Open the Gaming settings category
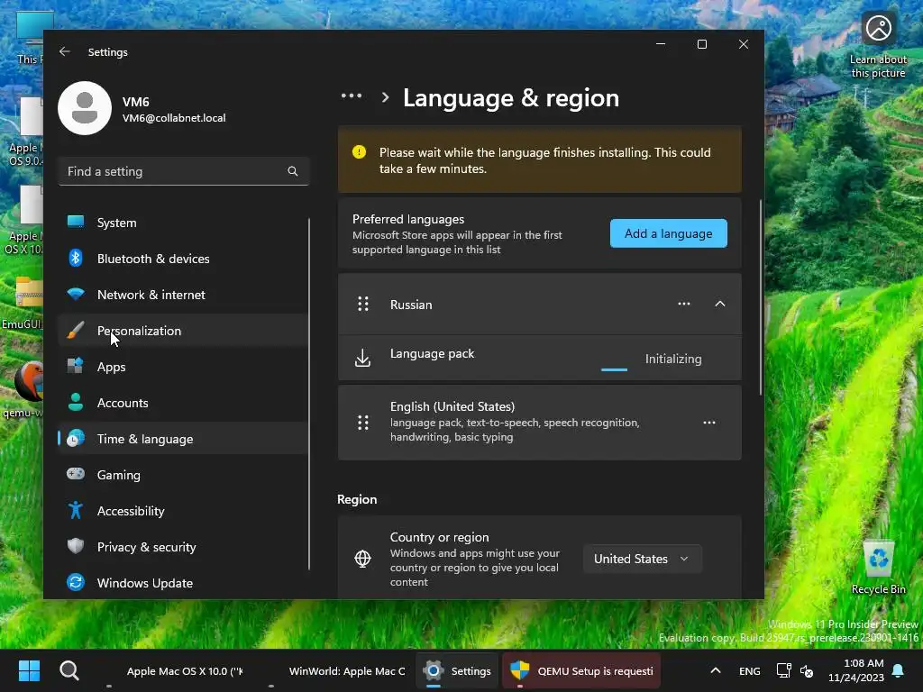Image resolution: width=923 pixels, height=692 pixels. (183, 474)
